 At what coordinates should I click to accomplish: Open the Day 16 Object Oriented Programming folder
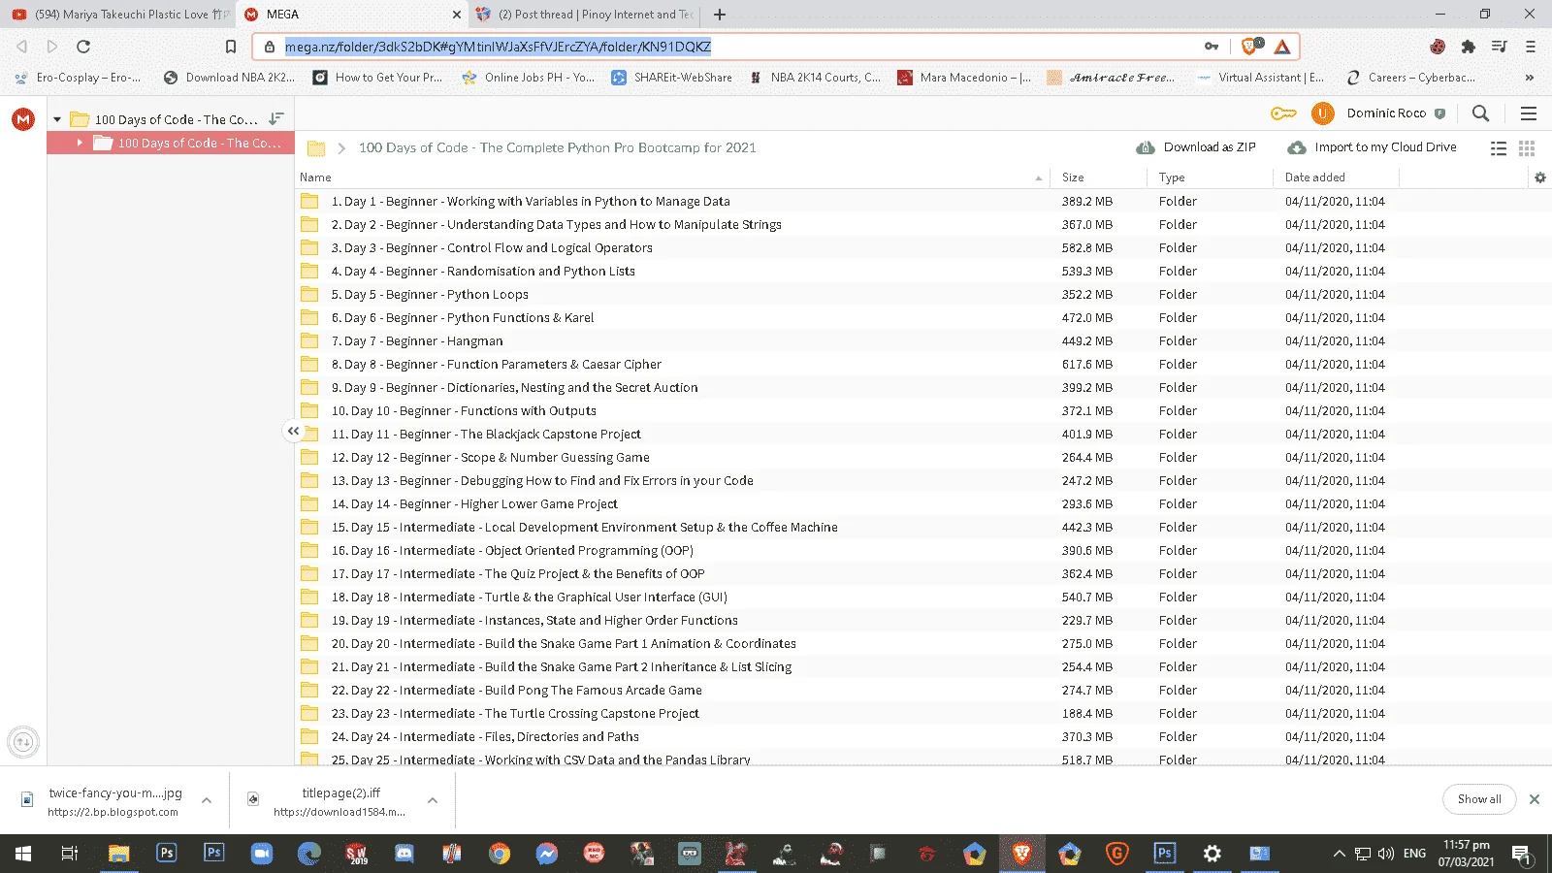[x=512, y=551]
